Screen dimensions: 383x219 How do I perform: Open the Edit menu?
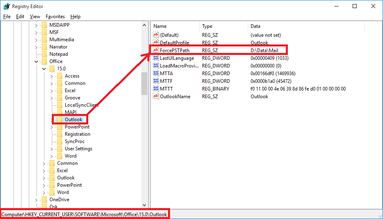coord(20,17)
